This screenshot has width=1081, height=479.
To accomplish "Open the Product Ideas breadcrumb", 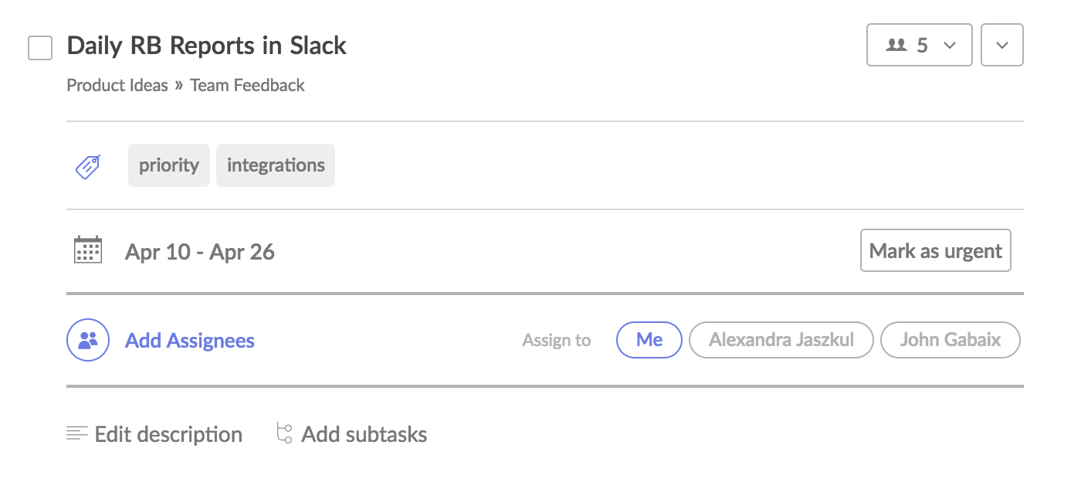I will (117, 86).
